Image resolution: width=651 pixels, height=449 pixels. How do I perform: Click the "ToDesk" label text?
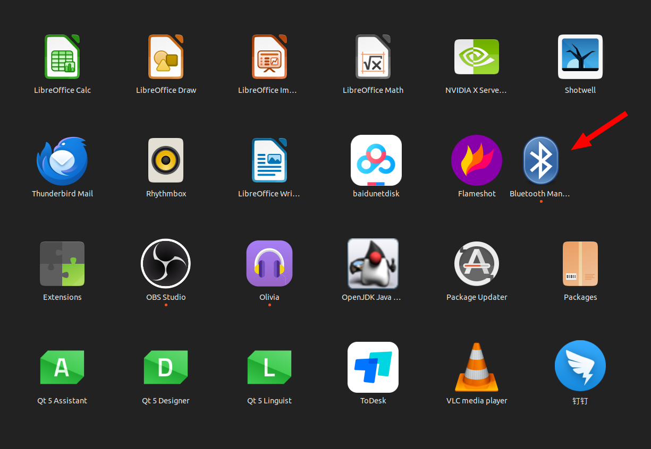[373, 401]
